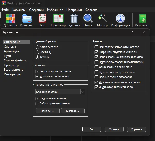Screen dimensions: 155x141
Task: Click the Добавить (Add) toolbar icon
Action: click(10, 19)
